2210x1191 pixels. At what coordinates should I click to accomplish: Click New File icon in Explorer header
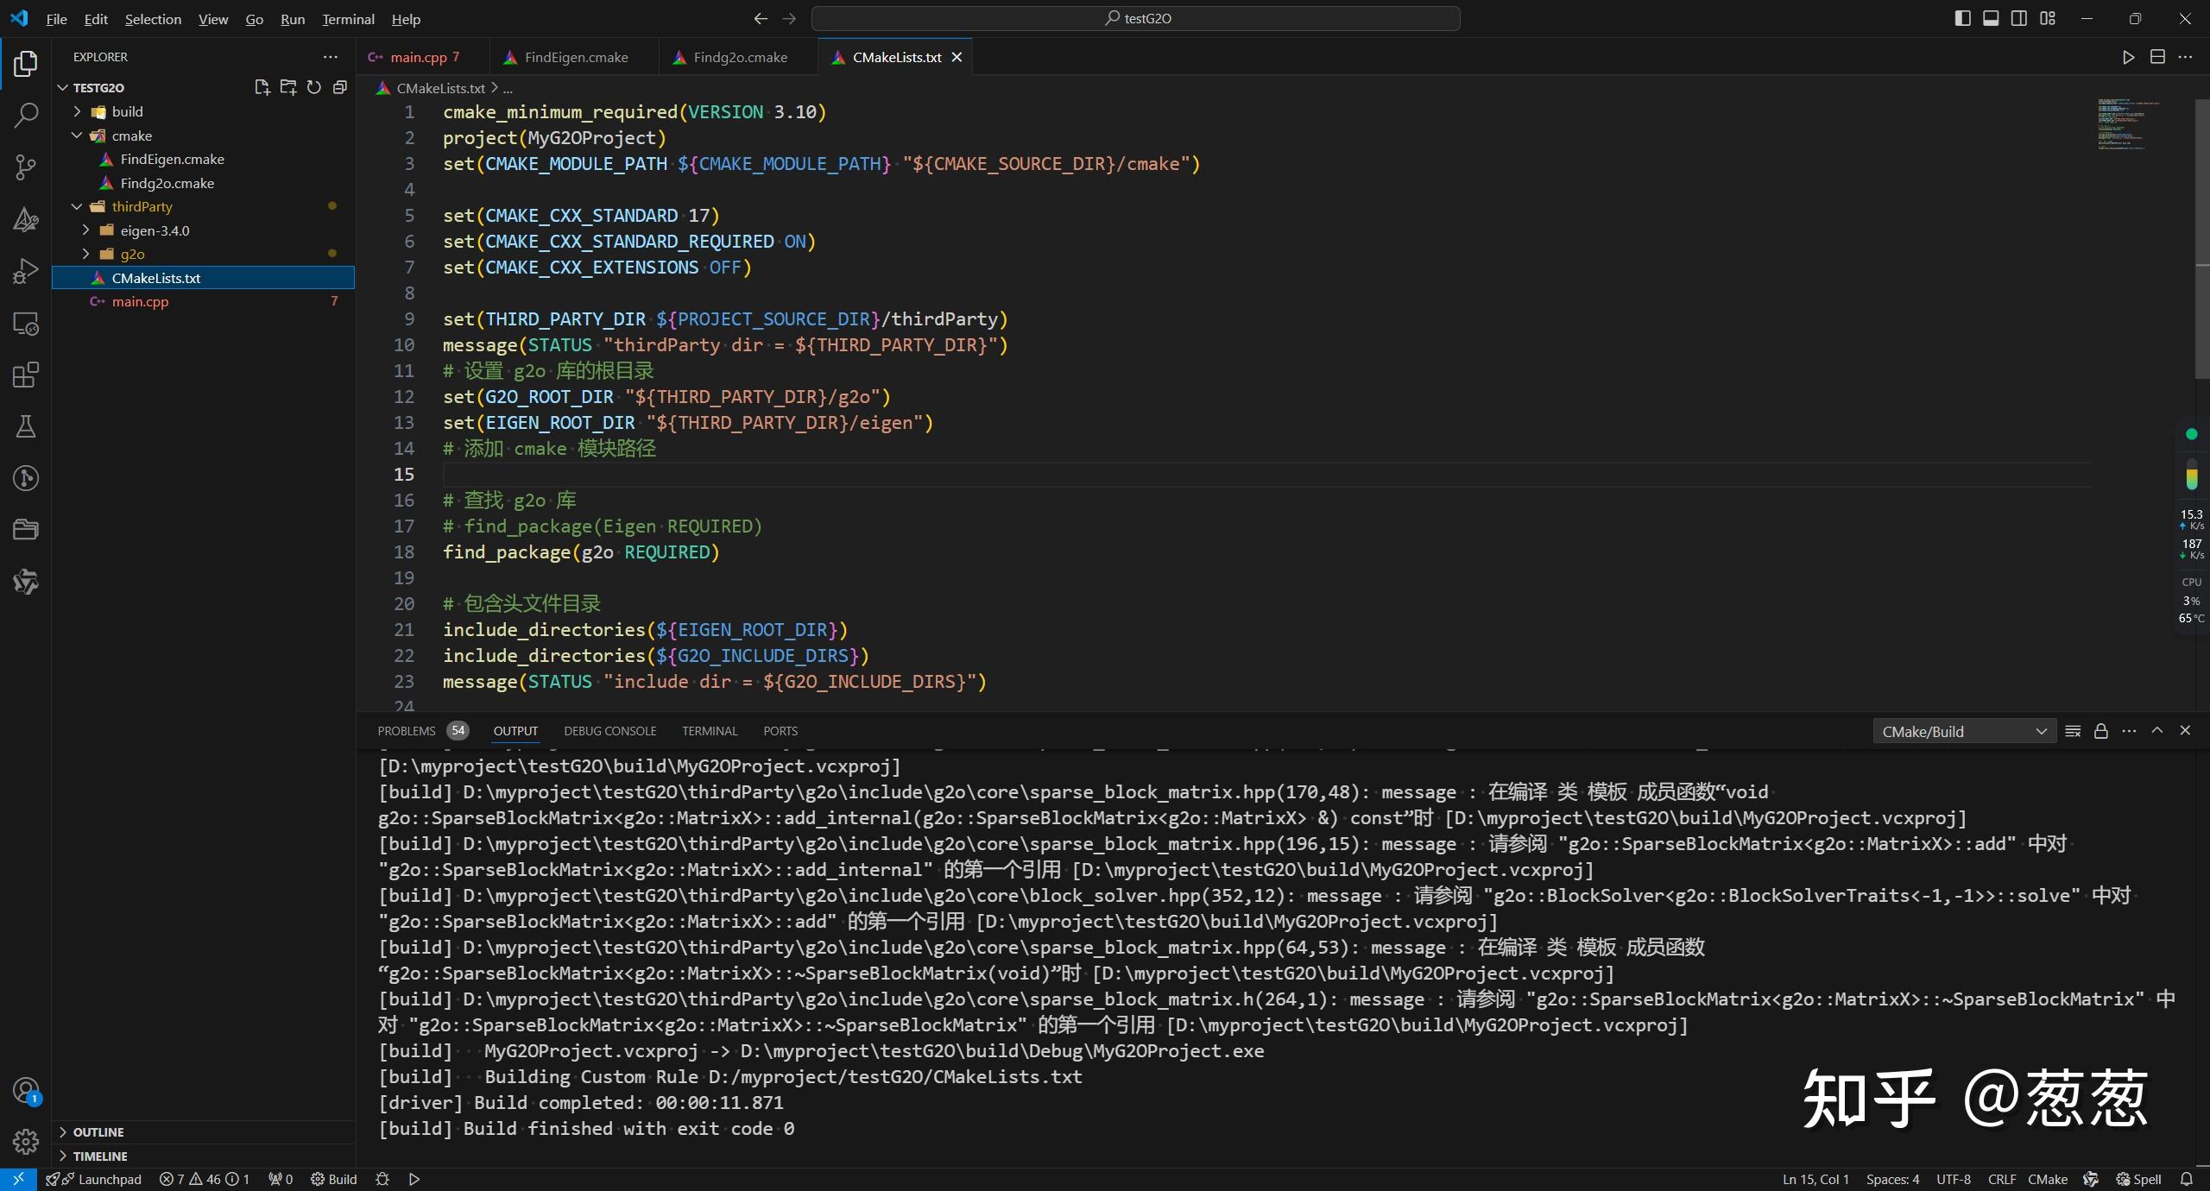262,87
